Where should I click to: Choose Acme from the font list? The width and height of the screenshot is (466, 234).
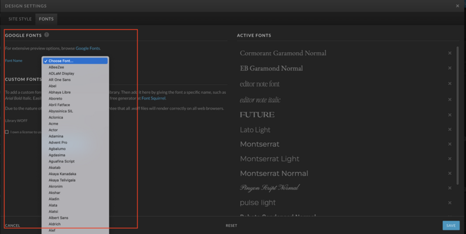[x=75, y=123]
